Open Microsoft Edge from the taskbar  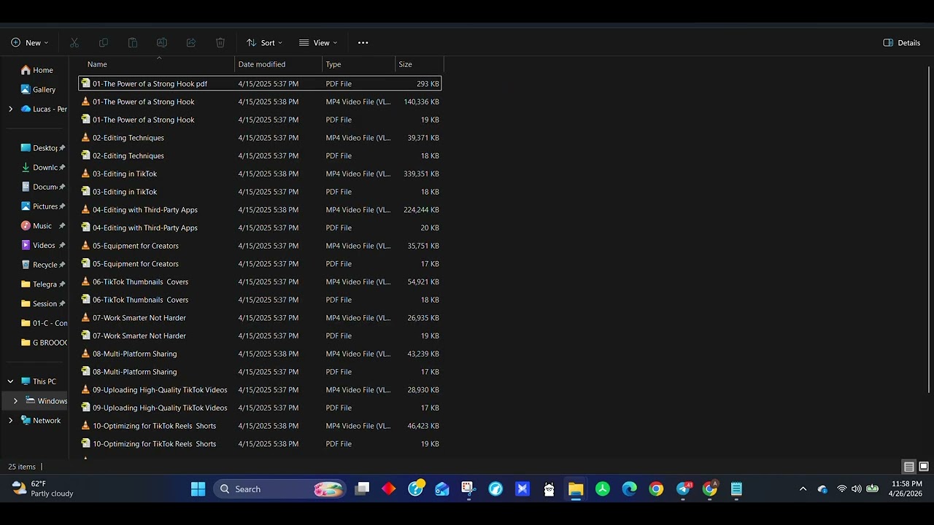pos(629,489)
